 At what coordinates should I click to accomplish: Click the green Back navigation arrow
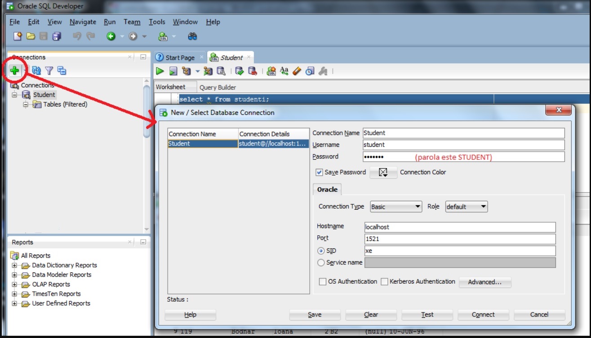[111, 36]
